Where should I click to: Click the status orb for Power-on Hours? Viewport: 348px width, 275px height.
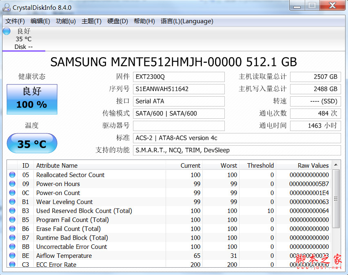coord(12,184)
